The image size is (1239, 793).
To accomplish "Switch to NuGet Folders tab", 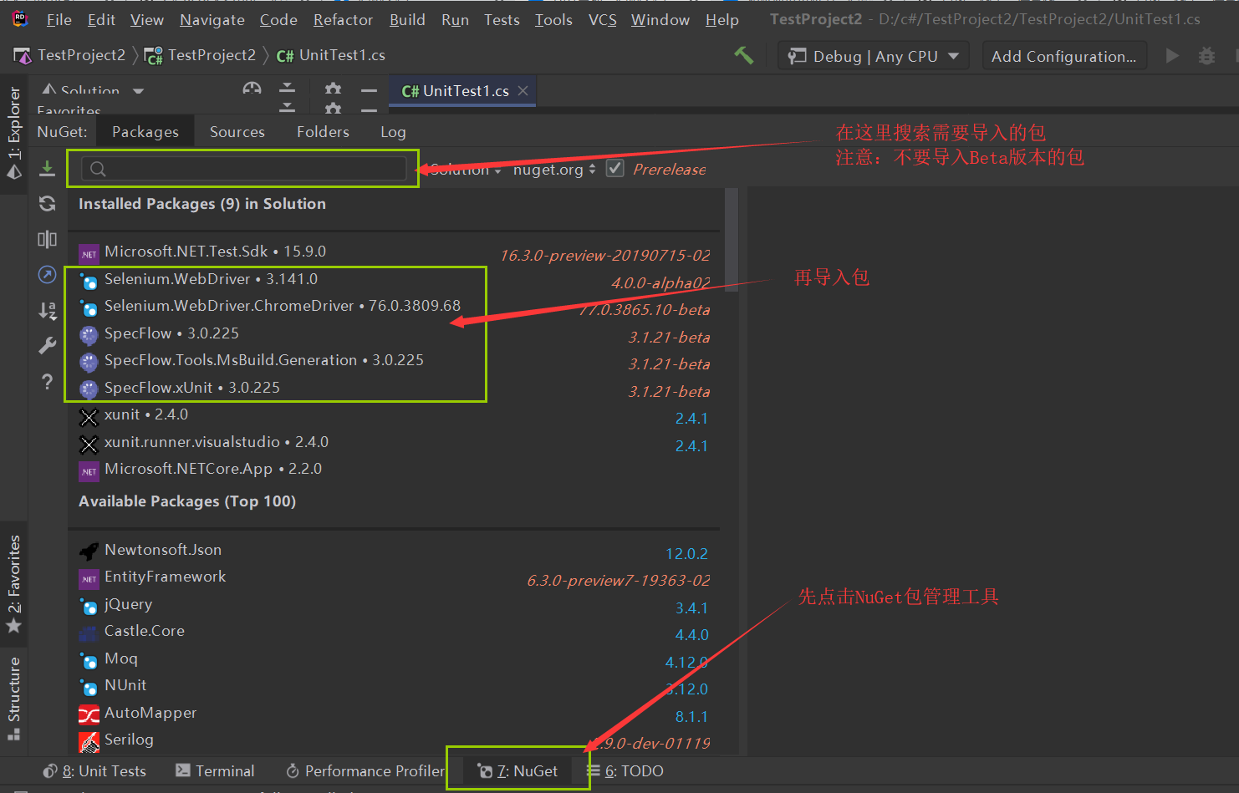I will point(323,131).
